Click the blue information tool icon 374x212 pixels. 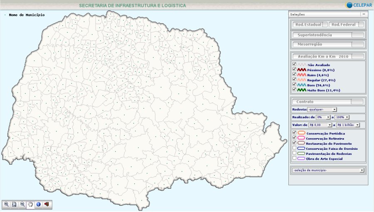click(38, 204)
